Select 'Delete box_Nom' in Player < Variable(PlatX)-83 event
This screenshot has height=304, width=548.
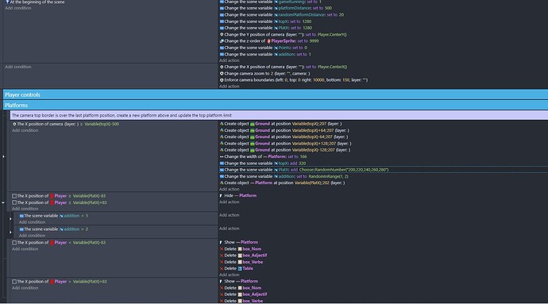(x=241, y=248)
